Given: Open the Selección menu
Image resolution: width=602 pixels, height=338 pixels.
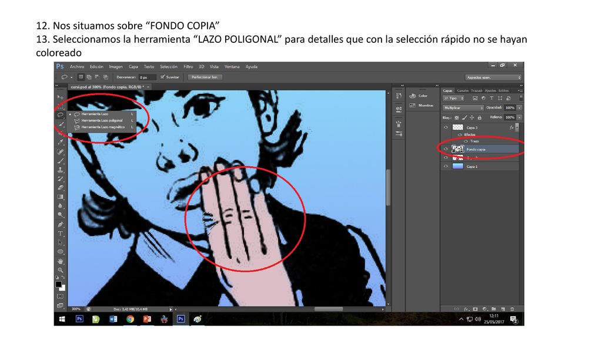Looking at the screenshot, I should pos(169,67).
